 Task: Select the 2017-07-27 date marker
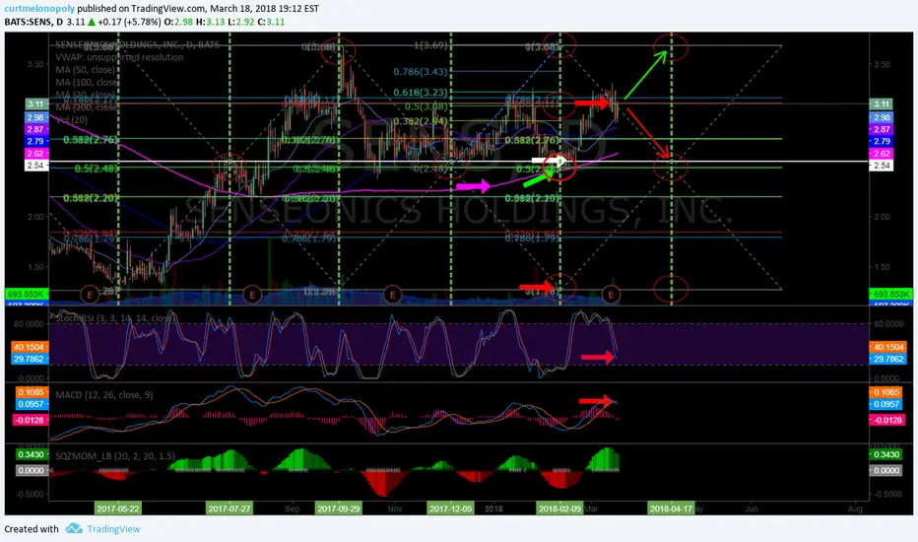tap(229, 508)
